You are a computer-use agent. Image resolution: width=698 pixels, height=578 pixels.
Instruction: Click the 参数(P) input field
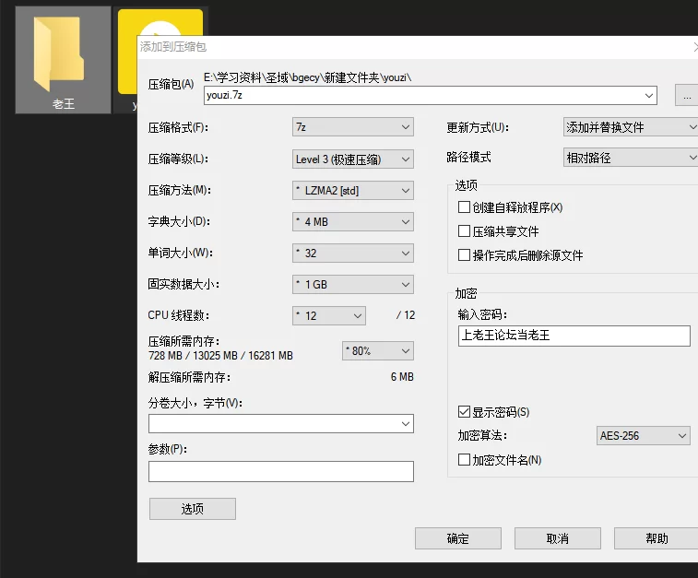click(x=281, y=471)
